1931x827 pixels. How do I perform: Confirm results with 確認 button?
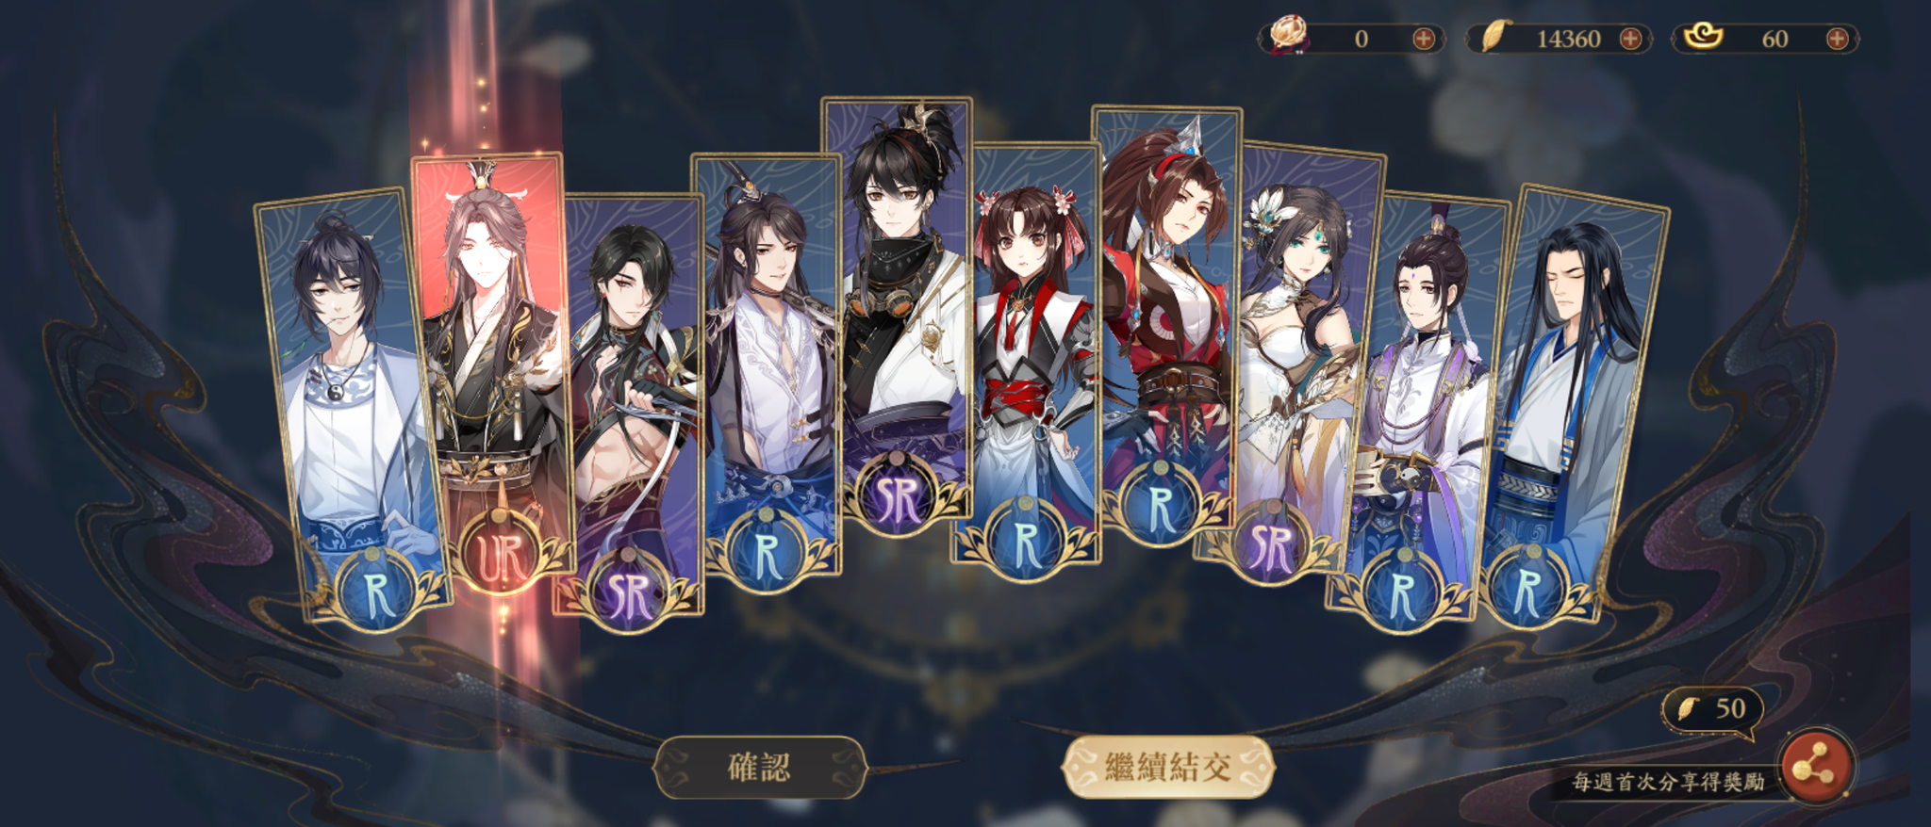pos(760,768)
